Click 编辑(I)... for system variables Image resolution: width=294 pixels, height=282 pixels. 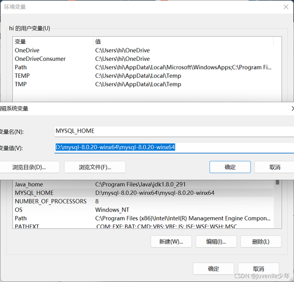click(x=216, y=241)
